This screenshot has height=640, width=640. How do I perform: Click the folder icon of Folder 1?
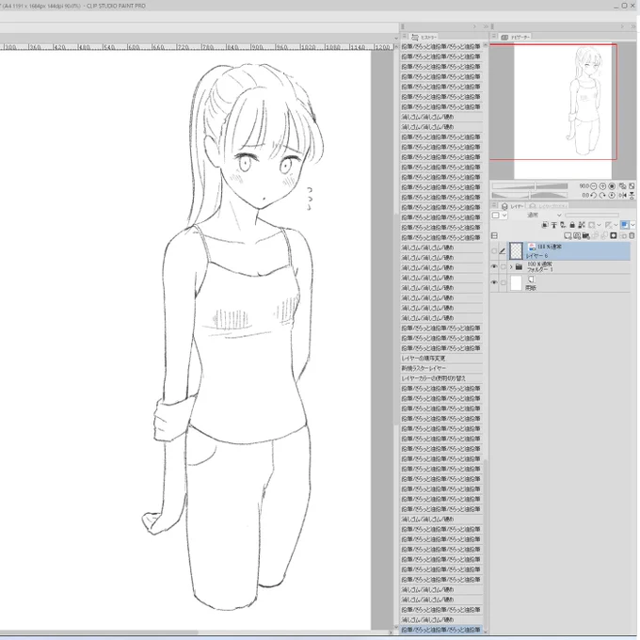[x=519, y=267]
